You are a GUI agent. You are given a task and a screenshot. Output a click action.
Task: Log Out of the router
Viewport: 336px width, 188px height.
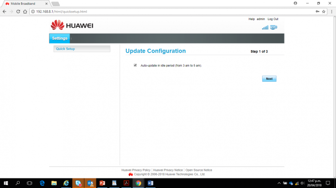tap(273, 19)
